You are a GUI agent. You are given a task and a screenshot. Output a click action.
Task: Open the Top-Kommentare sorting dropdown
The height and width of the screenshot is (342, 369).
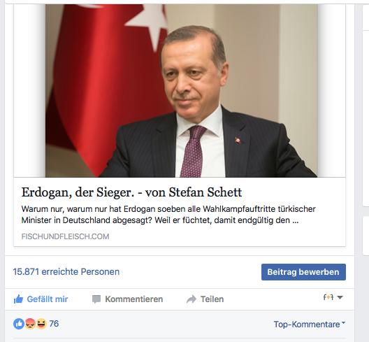tap(309, 325)
